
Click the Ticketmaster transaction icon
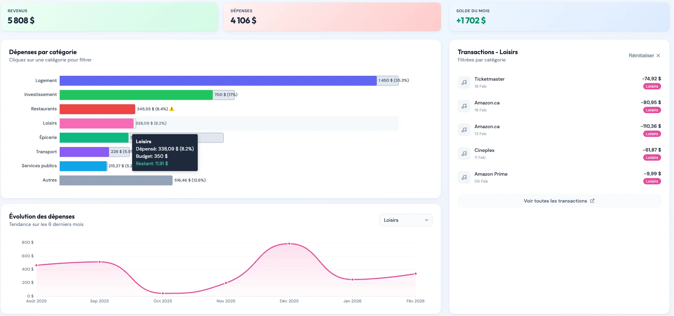tap(464, 82)
